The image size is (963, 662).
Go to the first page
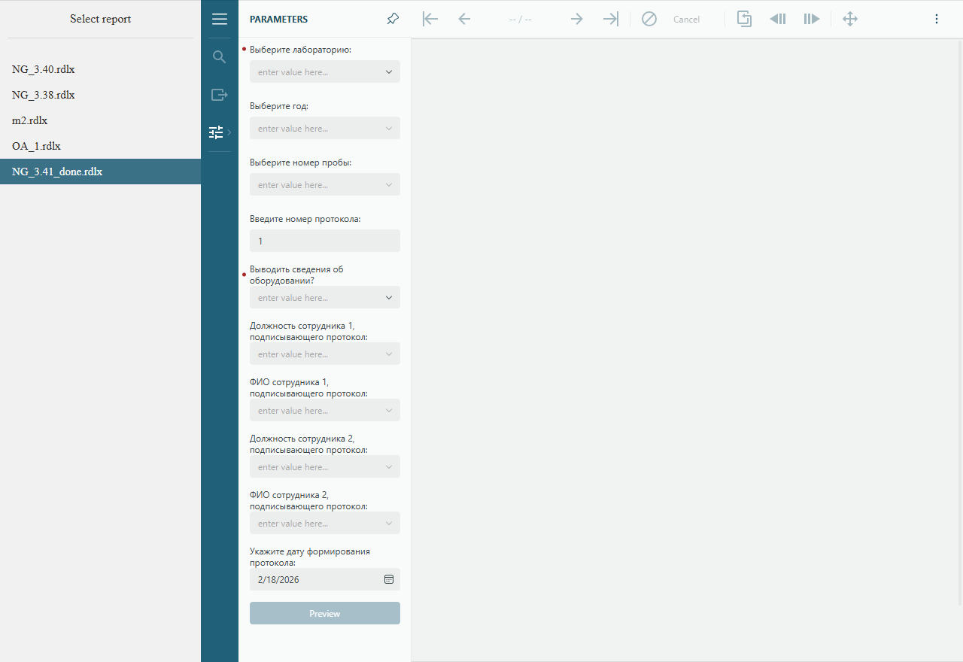tap(430, 20)
